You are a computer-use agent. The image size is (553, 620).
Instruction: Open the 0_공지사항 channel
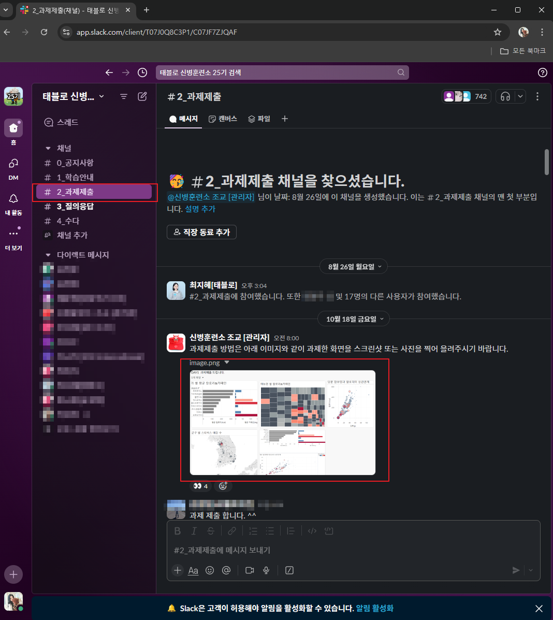[x=94, y=163]
